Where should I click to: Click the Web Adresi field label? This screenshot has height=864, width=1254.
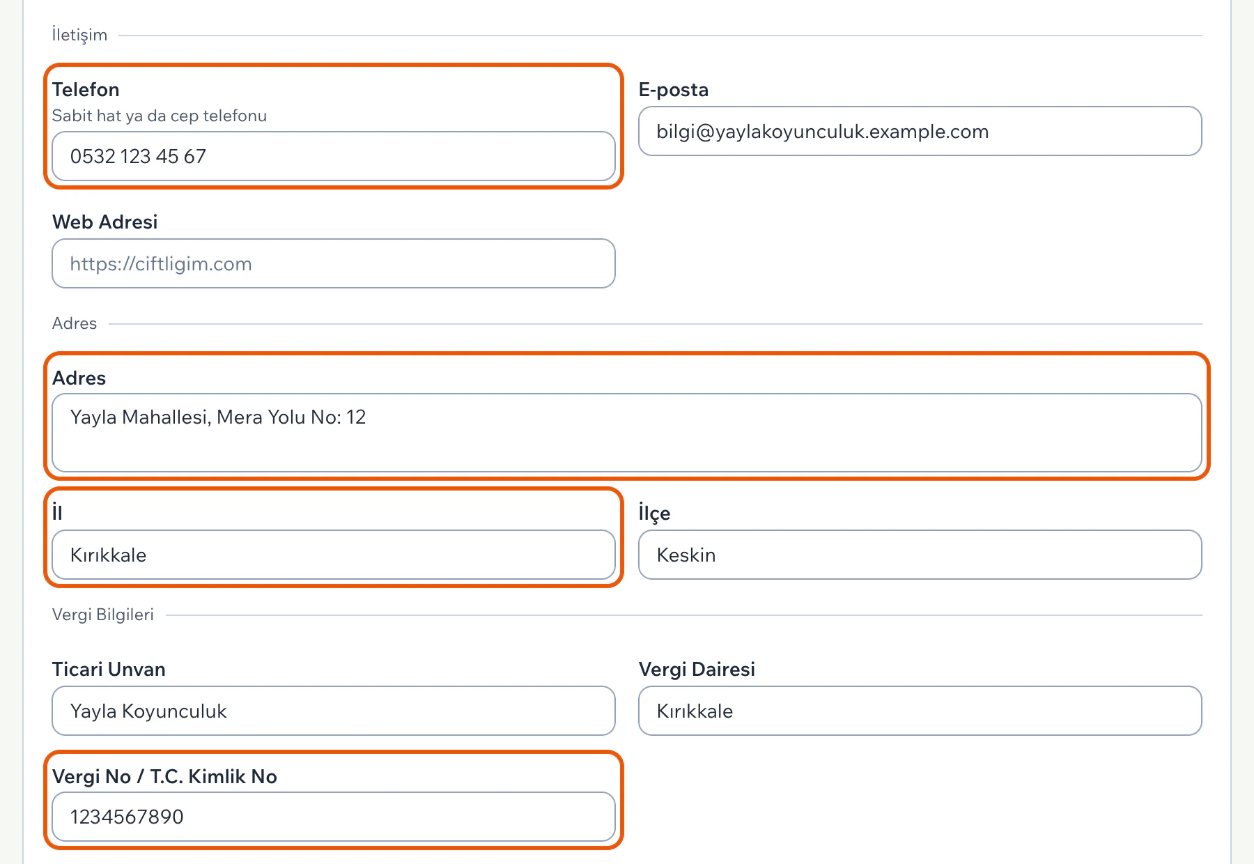tap(105, 222)
